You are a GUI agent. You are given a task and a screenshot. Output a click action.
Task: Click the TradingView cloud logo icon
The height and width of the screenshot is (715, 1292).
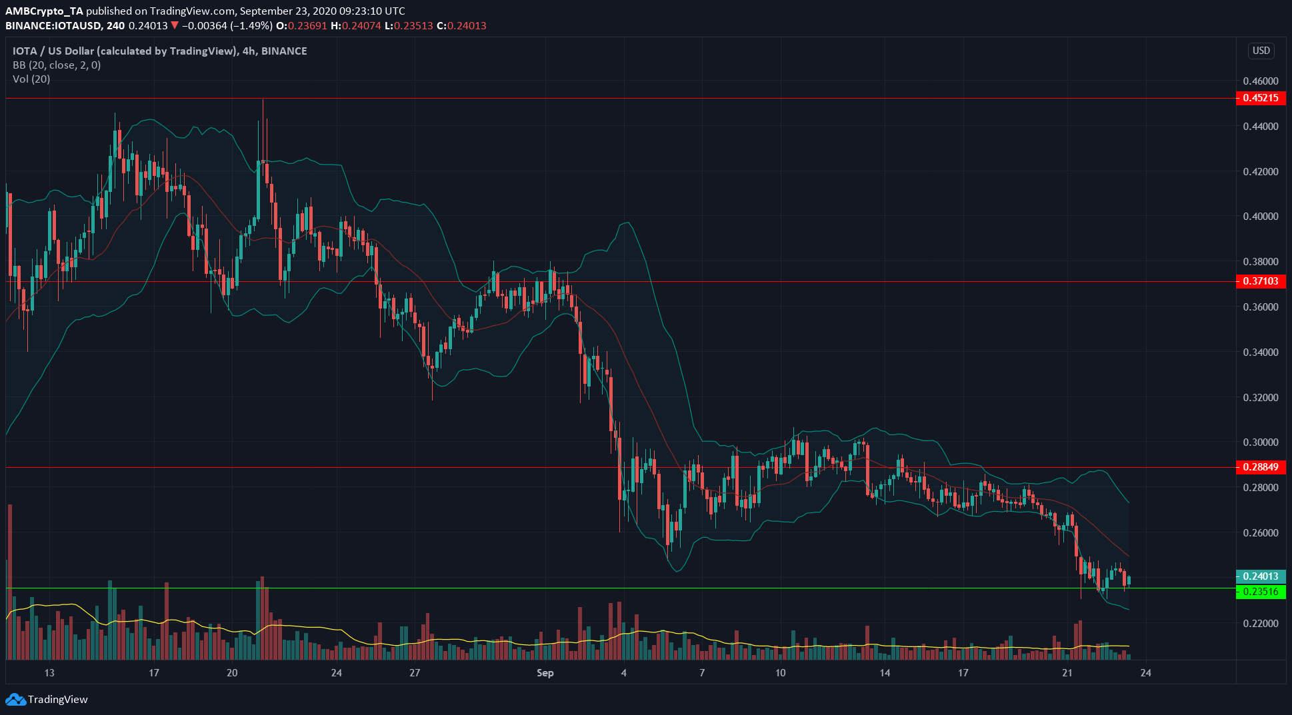tap(15, 700)
